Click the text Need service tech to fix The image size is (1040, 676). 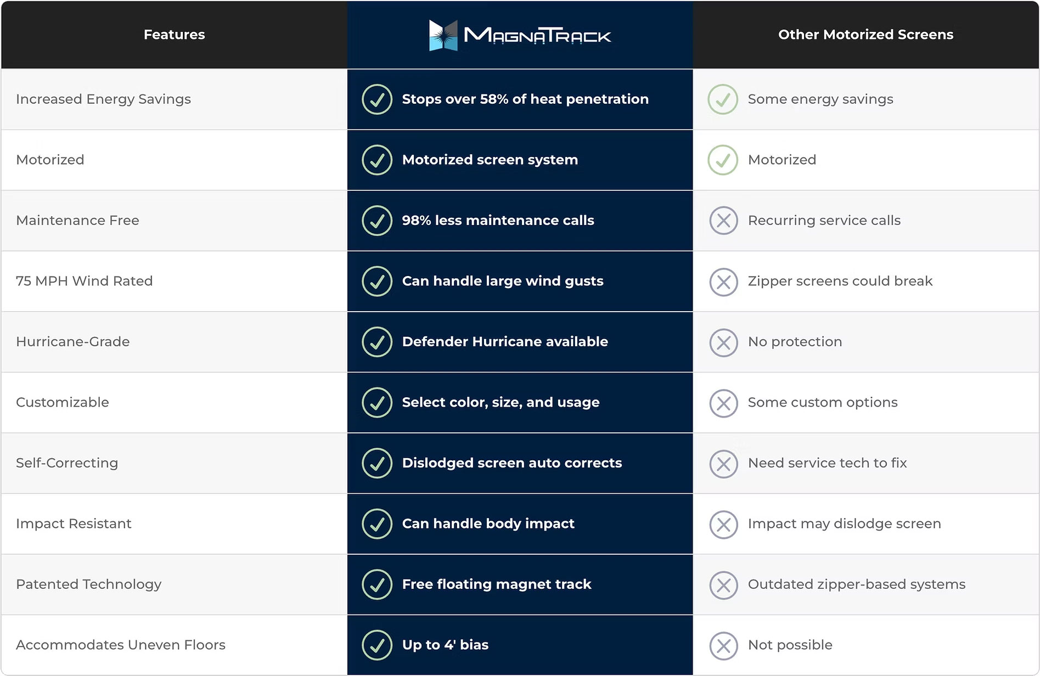[x=827, y=463]
